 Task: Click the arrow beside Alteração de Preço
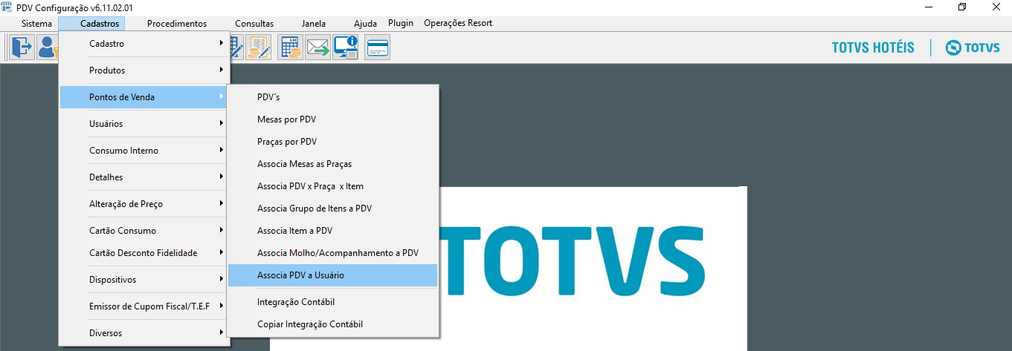click(222, 203)
